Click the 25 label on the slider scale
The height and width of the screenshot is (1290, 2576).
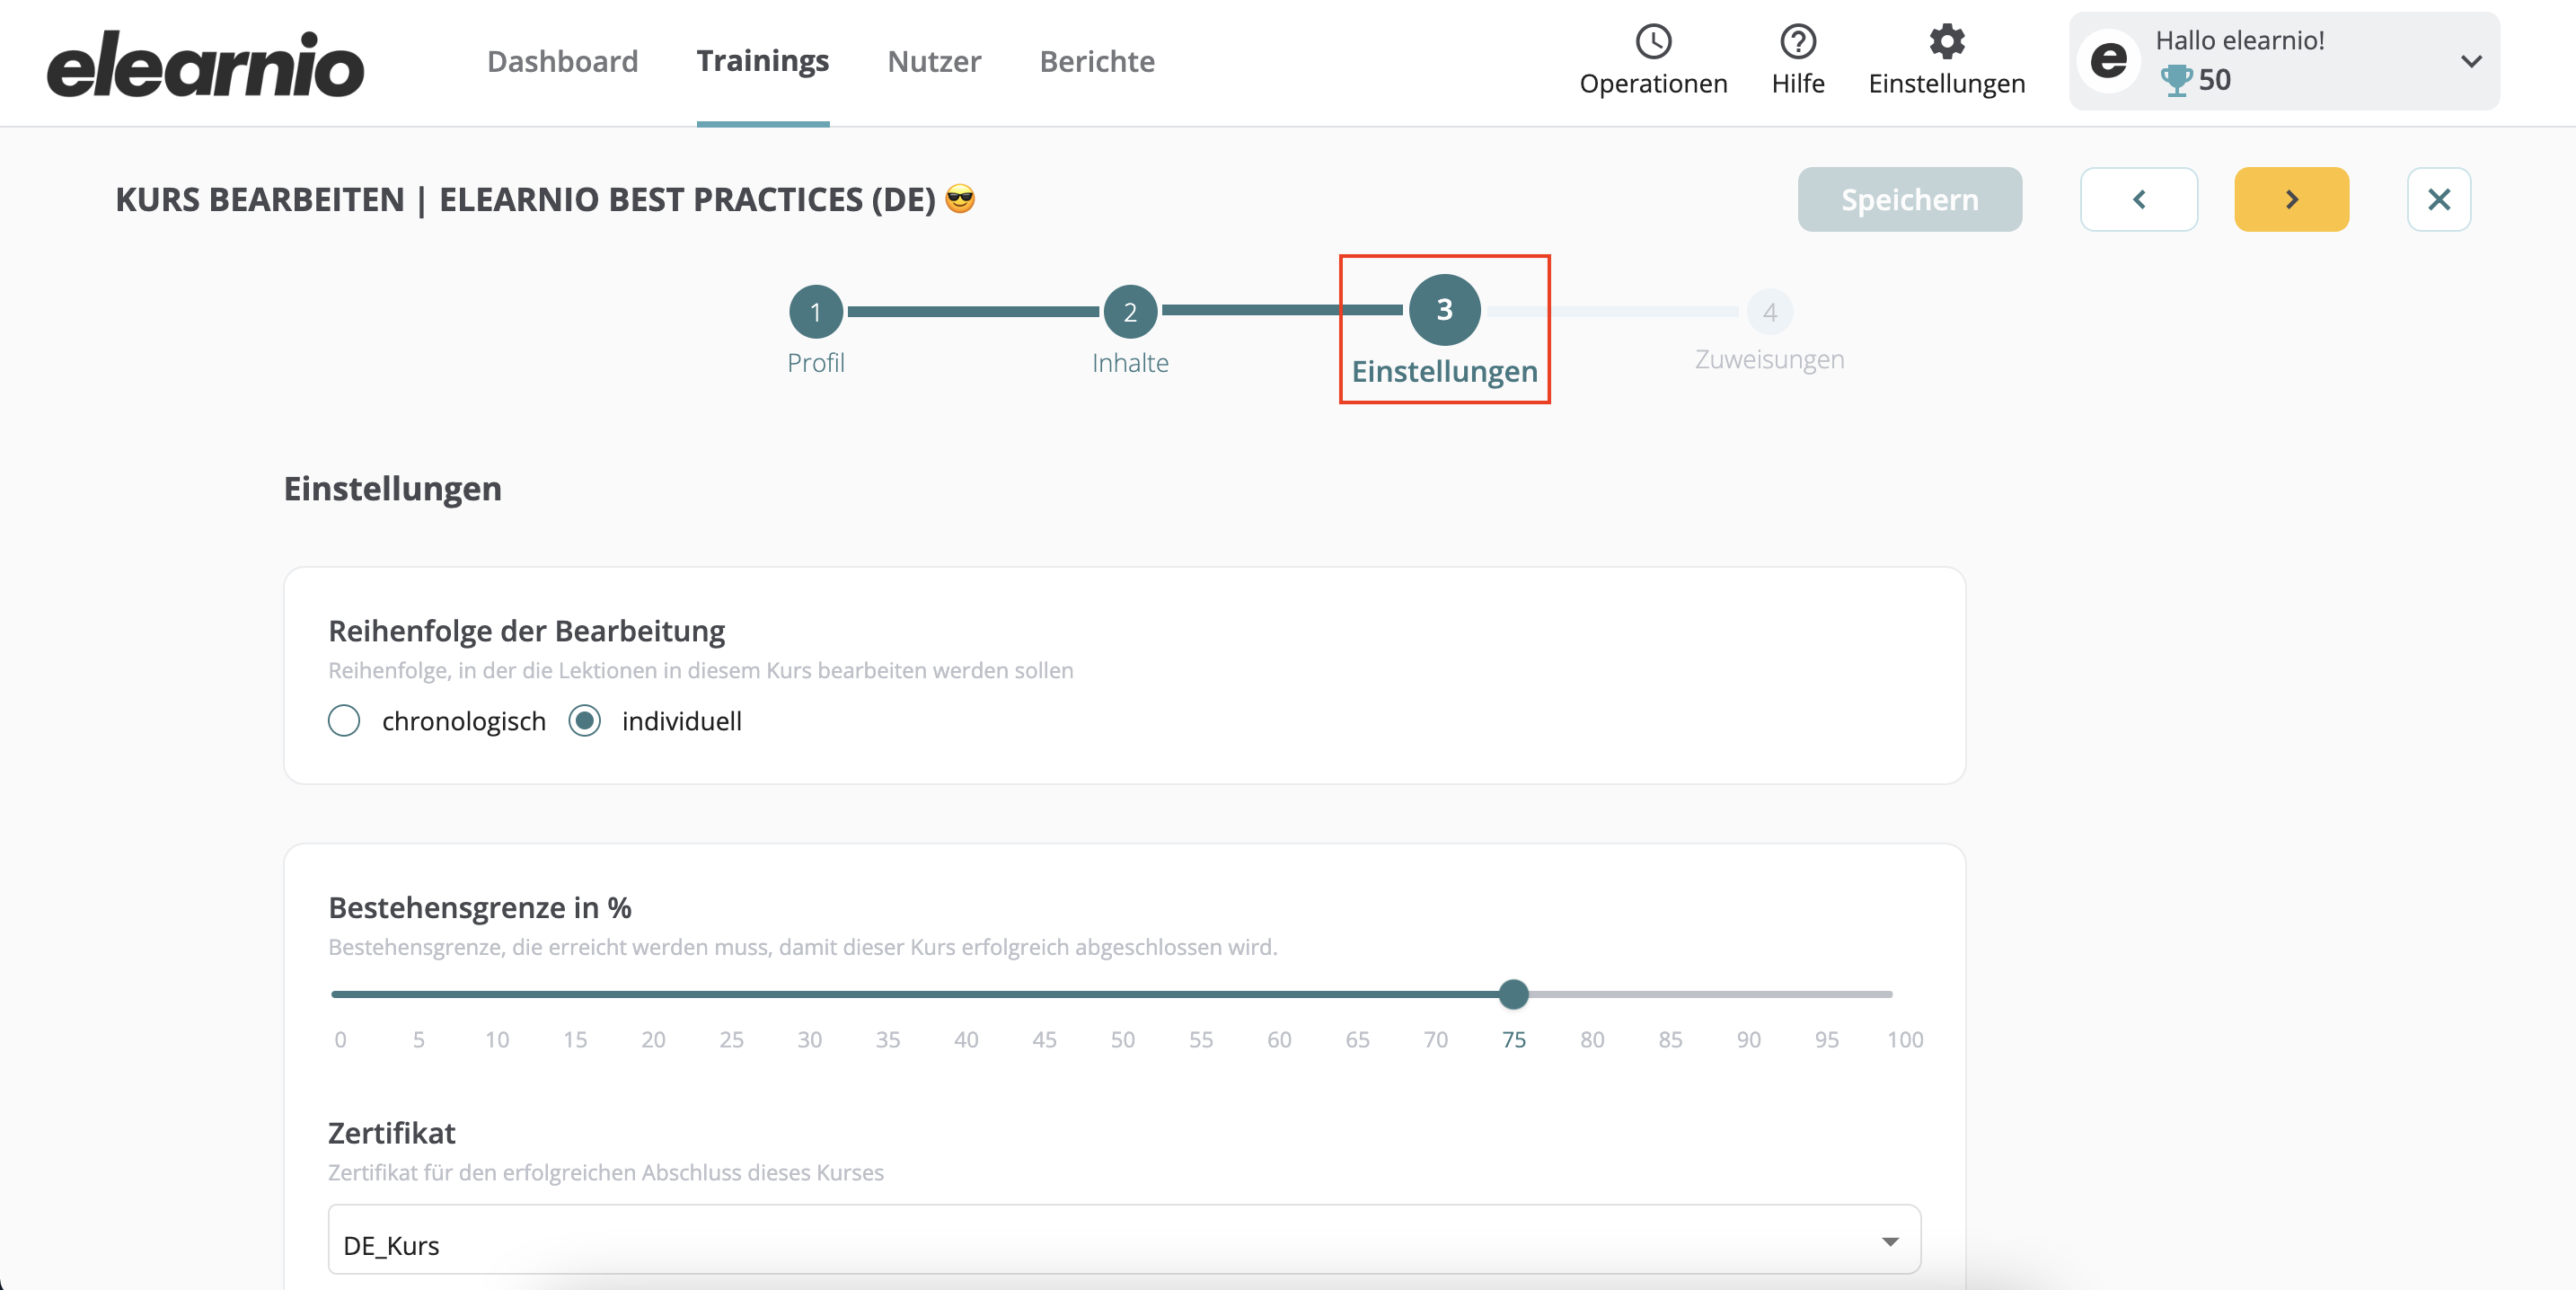click(731, 1039)
